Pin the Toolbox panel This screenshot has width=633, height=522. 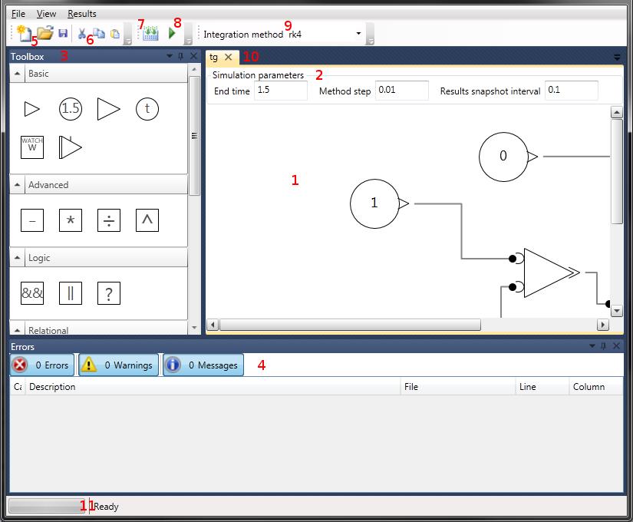(181, 56)
